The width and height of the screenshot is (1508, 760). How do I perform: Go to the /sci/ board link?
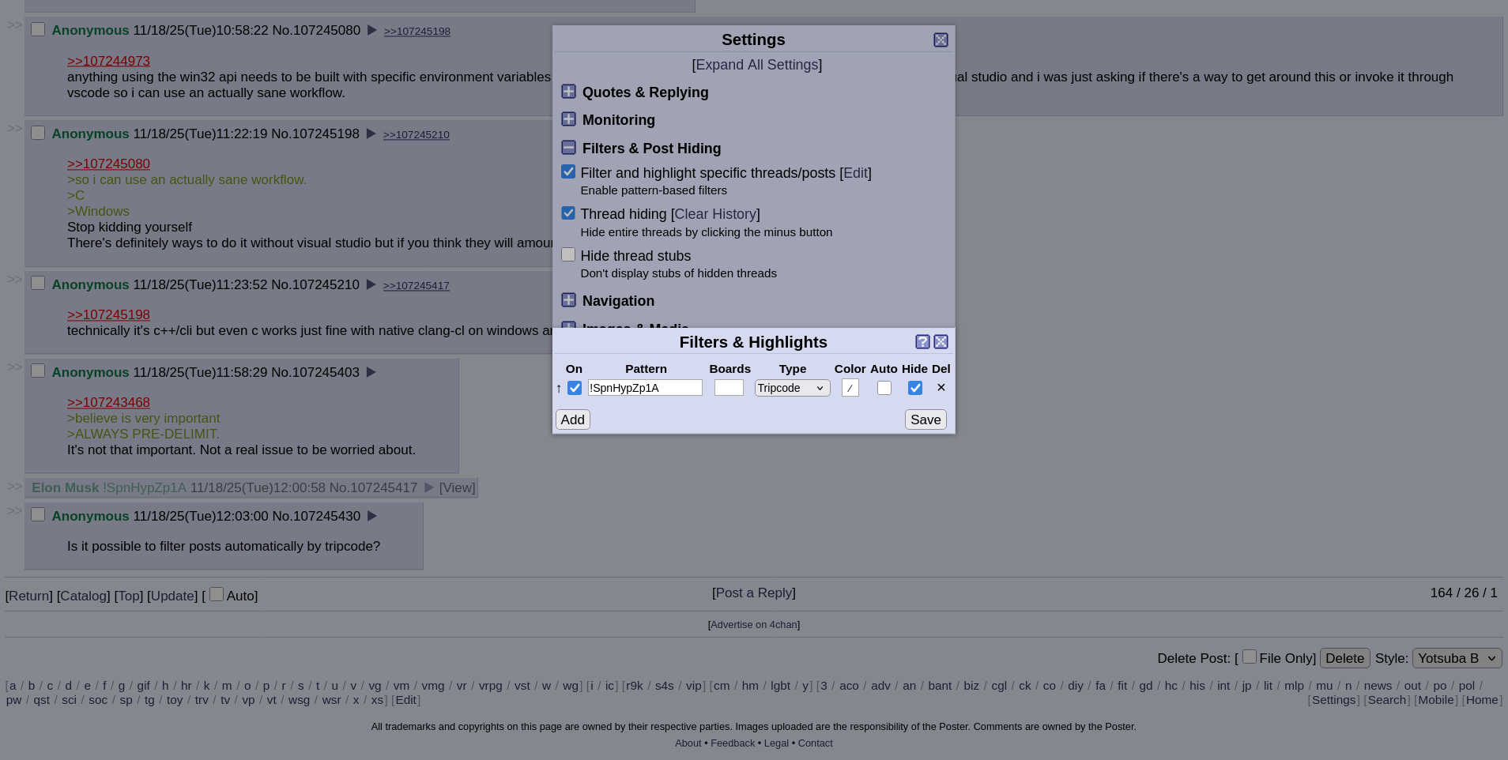(x=70, y=700)
